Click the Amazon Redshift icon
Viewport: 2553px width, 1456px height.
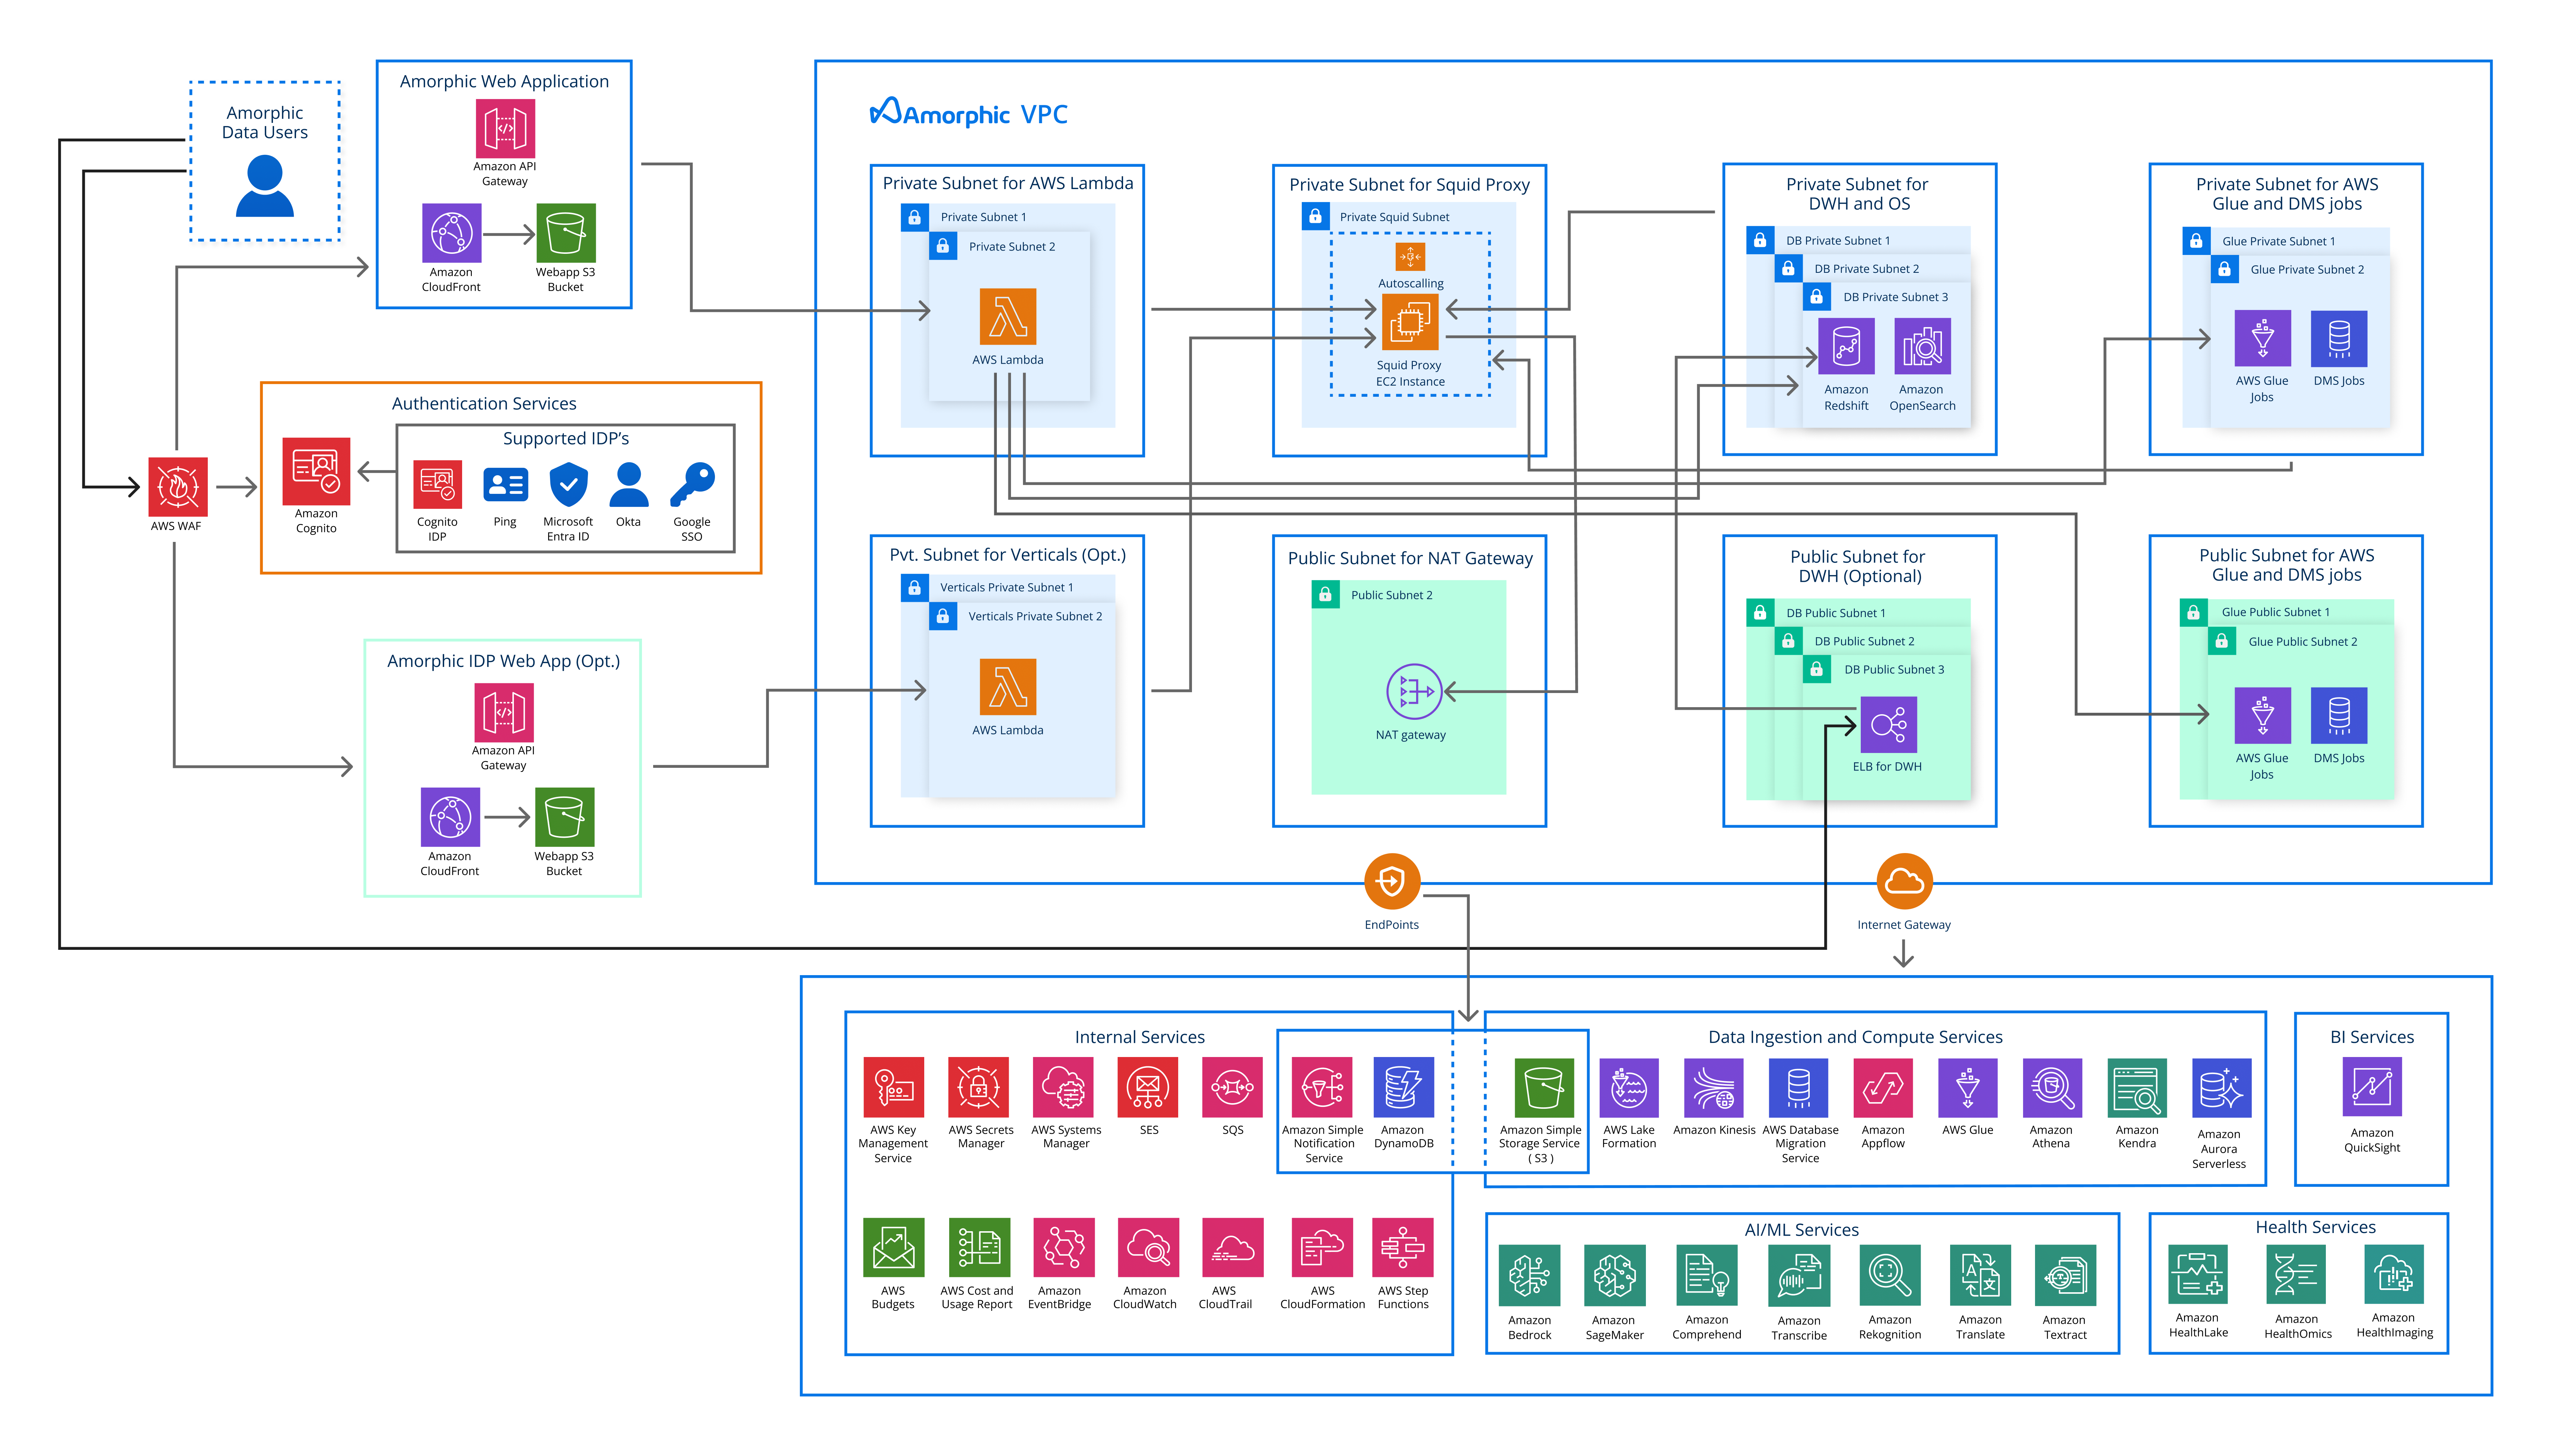pyautogui.click(x=1846, y=346)
